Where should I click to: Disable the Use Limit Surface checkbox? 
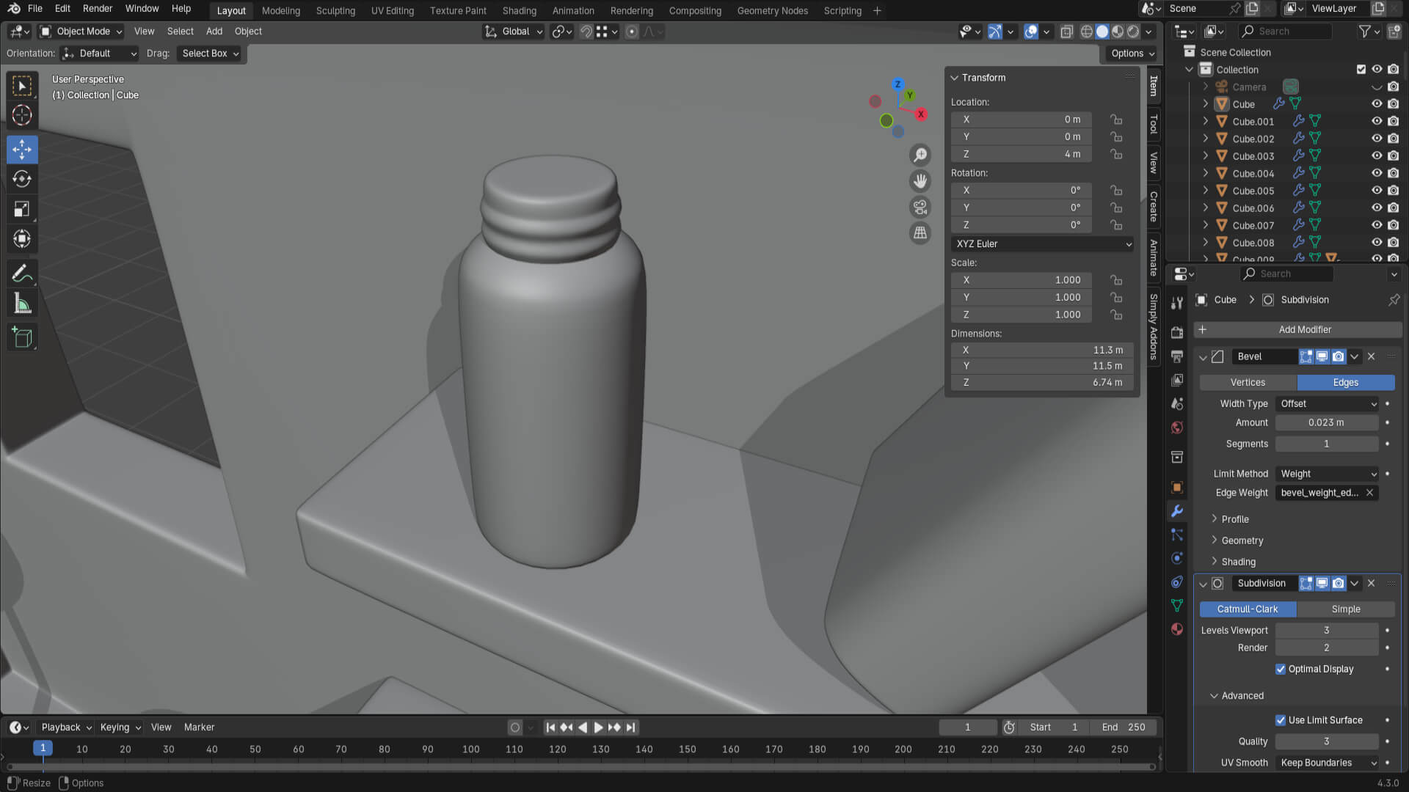click(x=1281, y=720)
